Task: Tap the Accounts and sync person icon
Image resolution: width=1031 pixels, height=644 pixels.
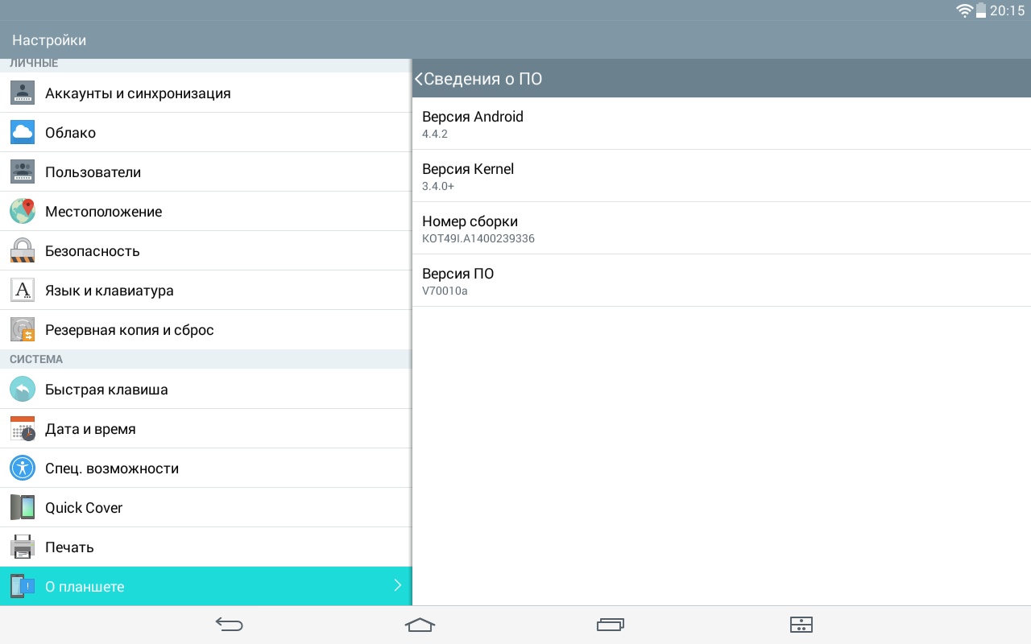Action: [x=23, y=93]
